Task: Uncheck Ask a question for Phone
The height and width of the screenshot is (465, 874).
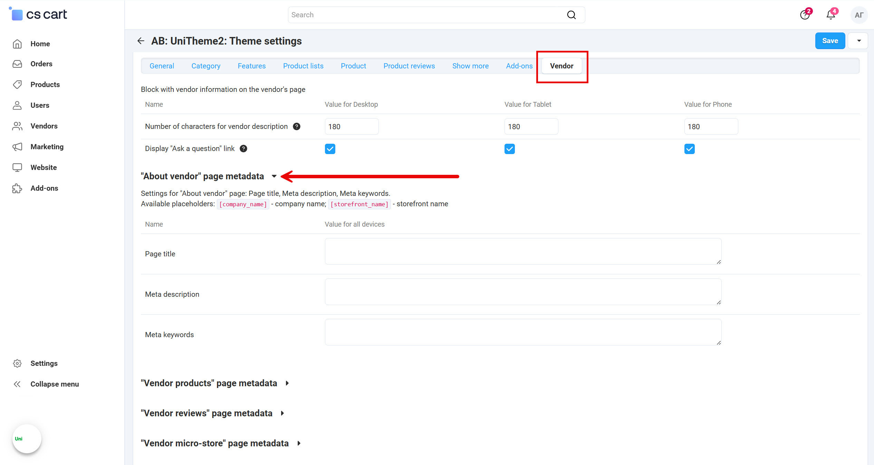Action: (690, 149)
